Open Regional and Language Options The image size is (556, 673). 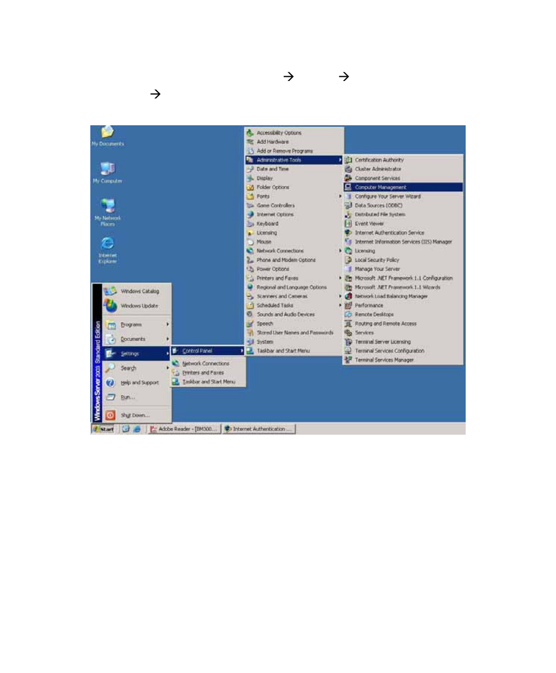294,287
